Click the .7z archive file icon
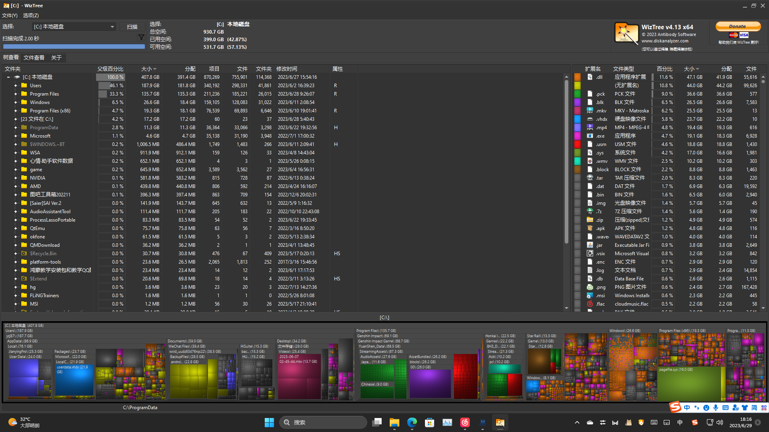Image resolution: width=769 pixels, height=432 pixels. coord(590,212)
